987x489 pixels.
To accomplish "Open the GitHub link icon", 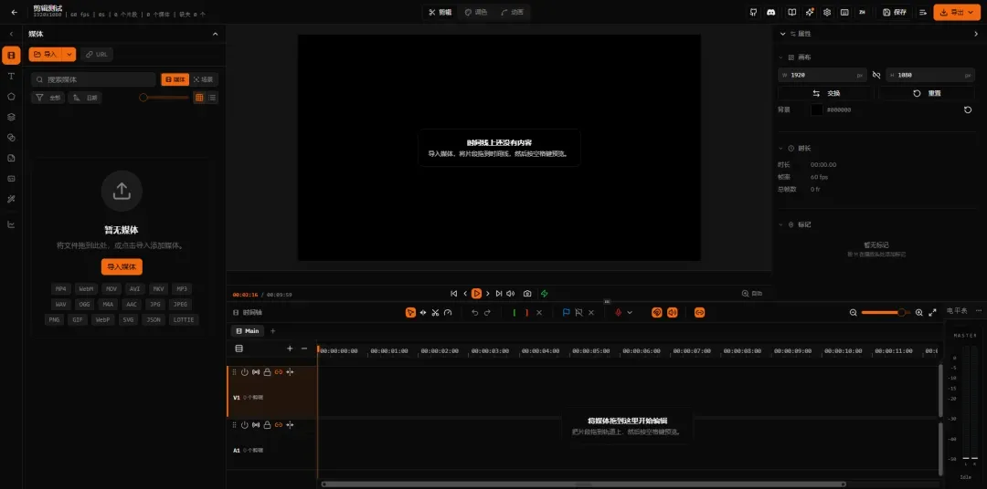I will click(753, 12).
